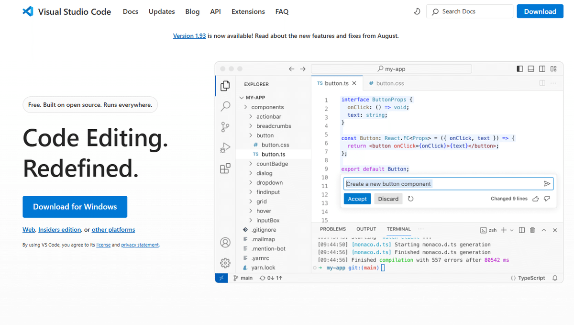Open the Source Control icon in activity bar
This screenshot has height=325, width=574.
[225, 127]
